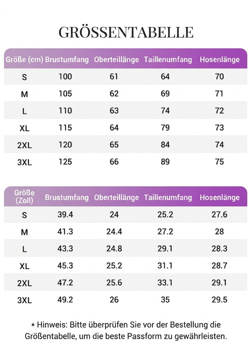
Task: Select the Oberteillänge header in cm table
Action: pos(116,60)
